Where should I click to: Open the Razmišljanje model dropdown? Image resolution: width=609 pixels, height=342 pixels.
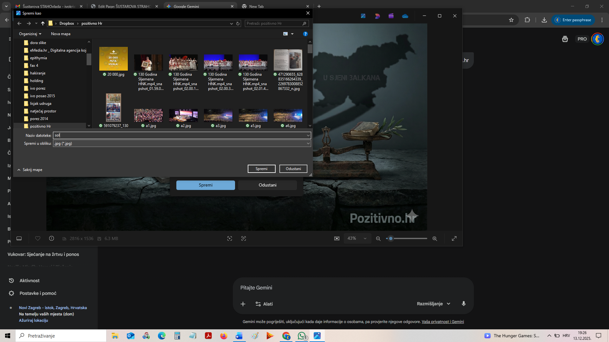433,304
